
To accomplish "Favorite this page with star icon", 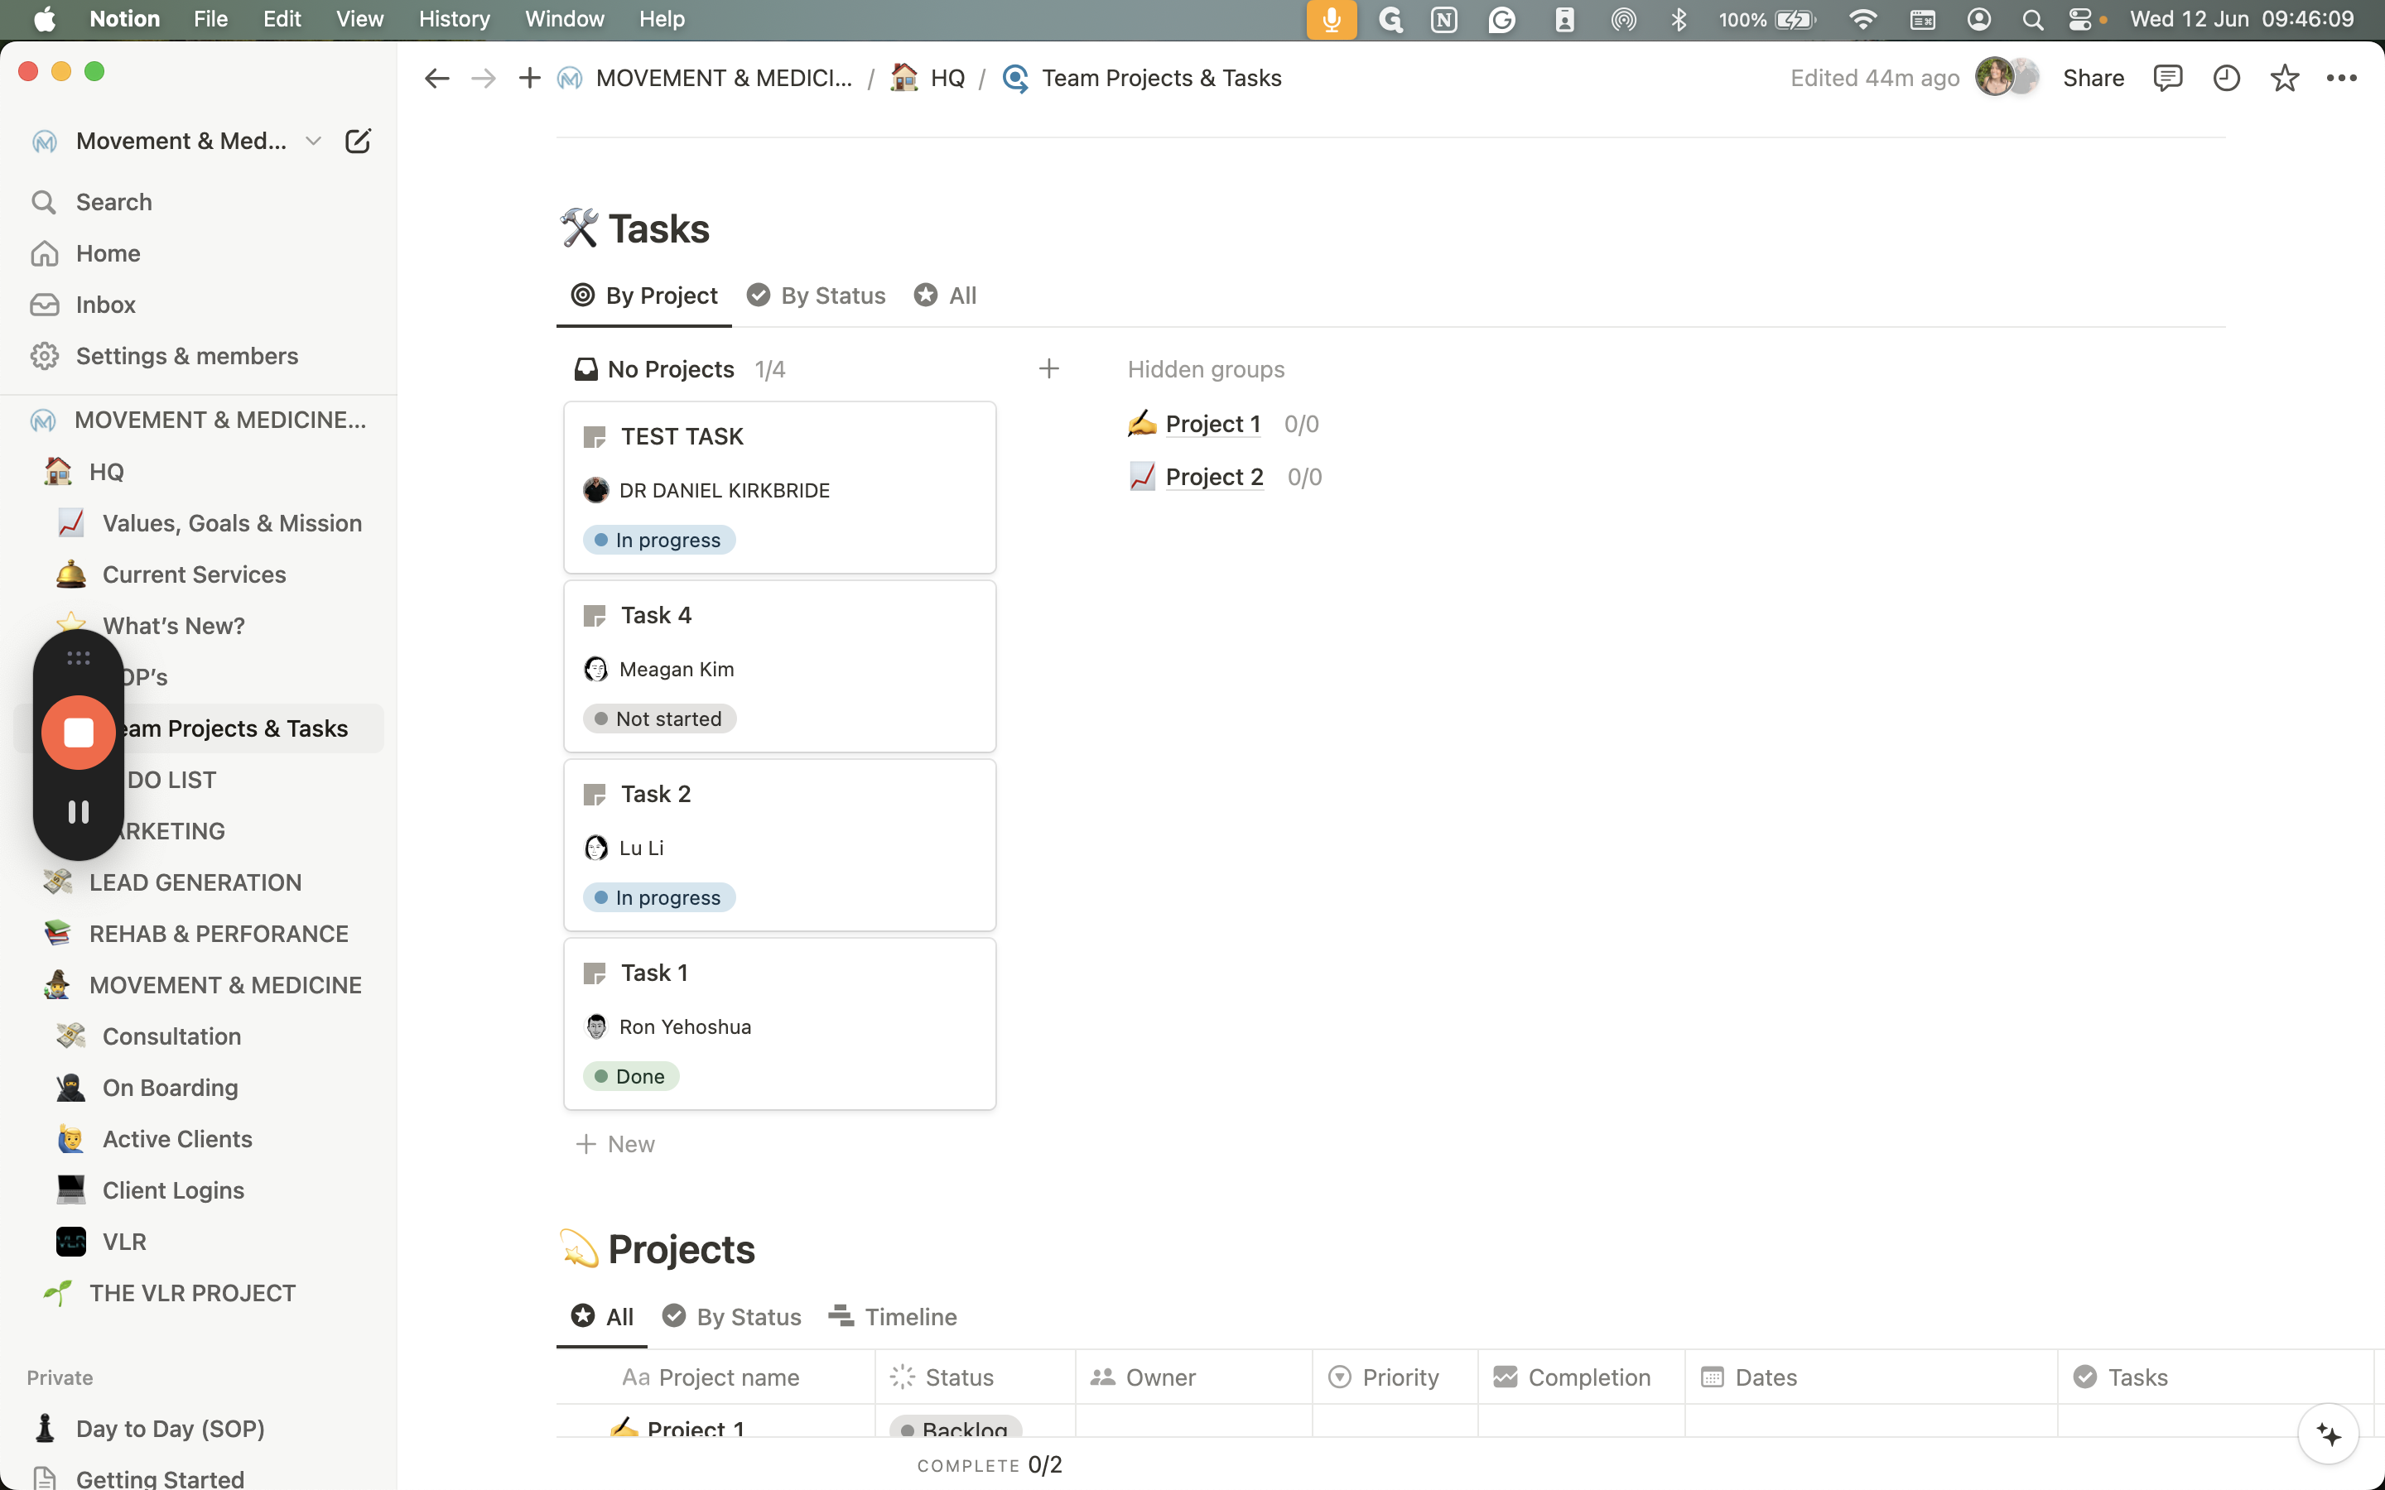I will tap(2285, 78).
